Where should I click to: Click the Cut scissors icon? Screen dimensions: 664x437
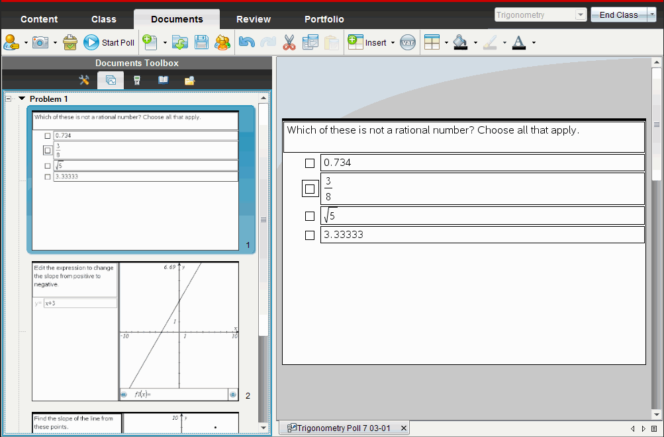pyautogui.click(x=289, y=42)
